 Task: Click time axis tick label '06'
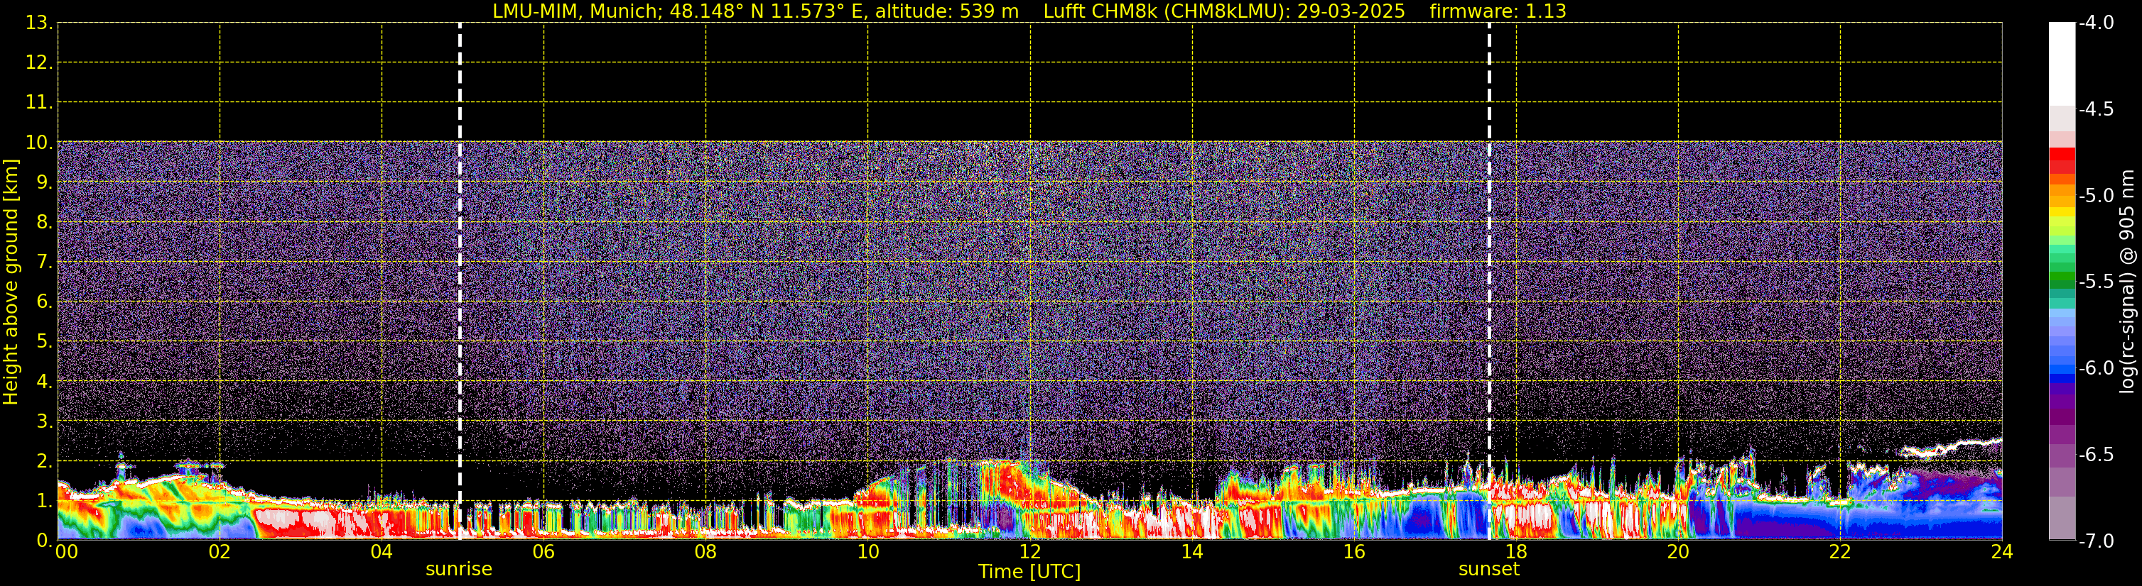[543, 552]
